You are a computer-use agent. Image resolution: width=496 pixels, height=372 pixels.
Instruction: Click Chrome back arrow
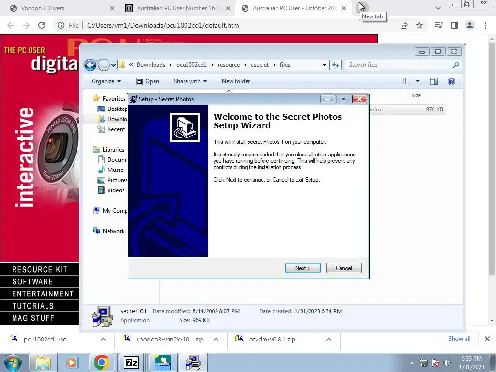pos(11,25)
